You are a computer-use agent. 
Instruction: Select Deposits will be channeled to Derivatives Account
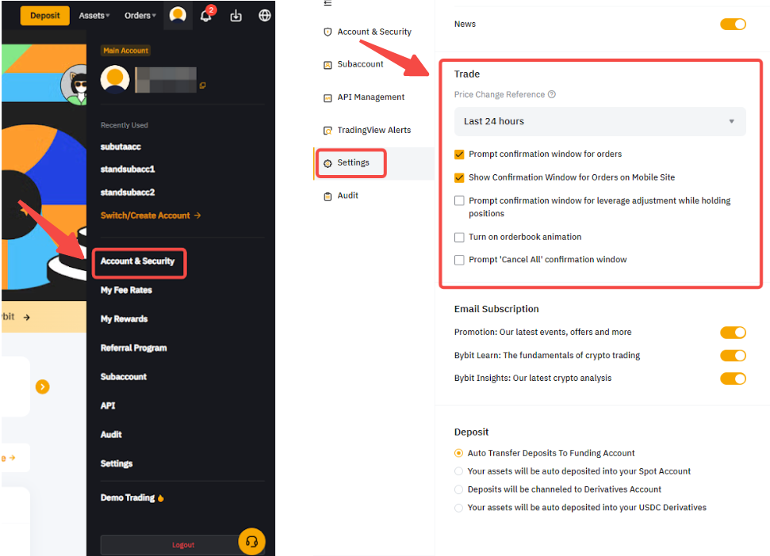(458, 489)
